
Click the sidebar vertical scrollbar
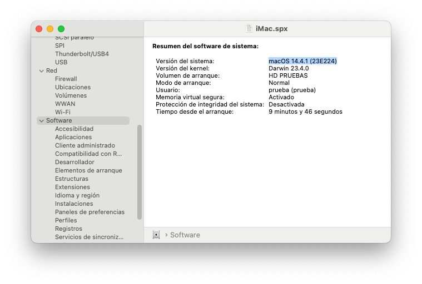(x=140, y=173)
